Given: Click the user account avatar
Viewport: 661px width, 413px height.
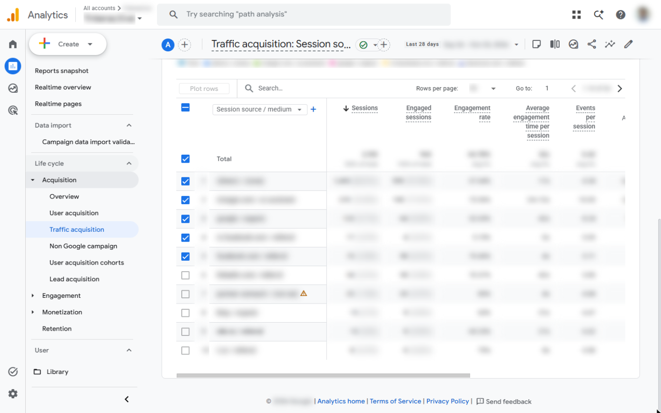Looking at the screenshot, I should point(644,14).
